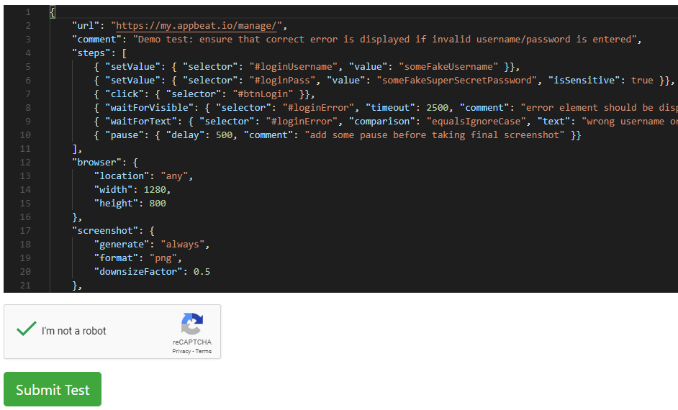Click the "#btnLogin" selector string
The width and height of the screenshot is (678, 410).
[263, 94]
